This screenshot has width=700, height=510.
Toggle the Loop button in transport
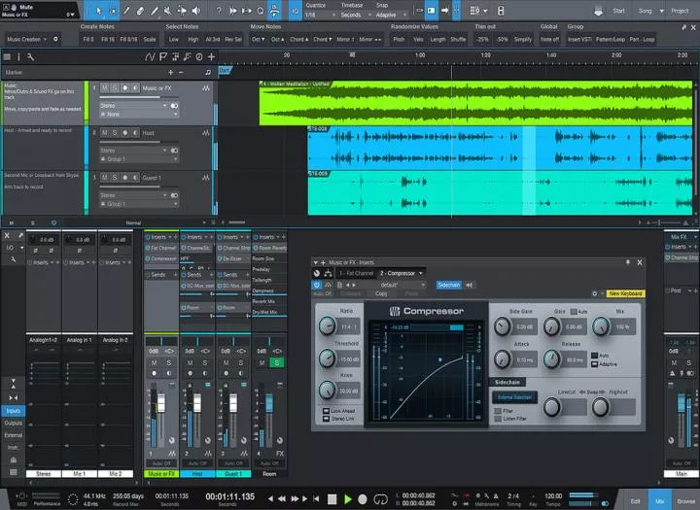click(380, 499)
